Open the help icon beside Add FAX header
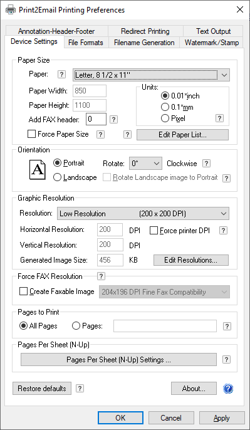The image size is (250, 430). [114, 119]
